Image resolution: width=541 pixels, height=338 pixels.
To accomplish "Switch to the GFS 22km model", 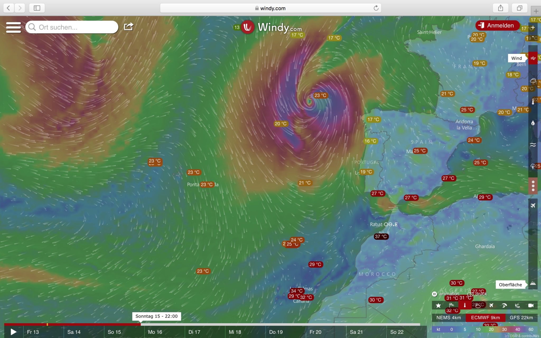I will tap(521, 318).
